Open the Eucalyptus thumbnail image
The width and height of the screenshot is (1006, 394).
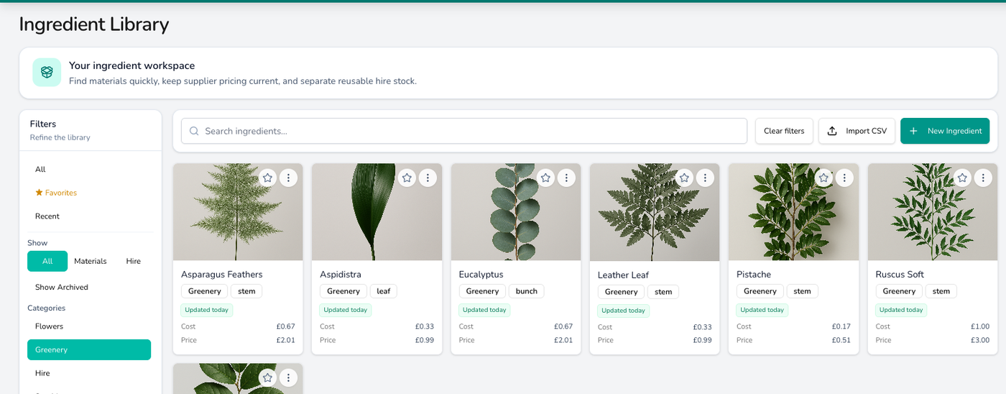tap(516, 212)
